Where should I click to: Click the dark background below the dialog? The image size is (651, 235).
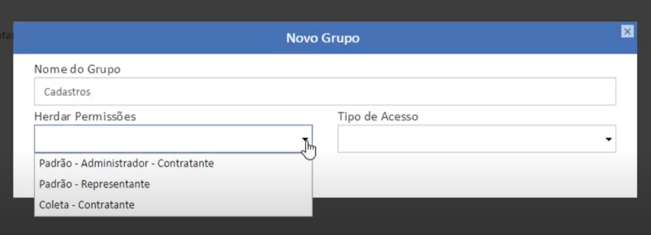tap(451, 219)
